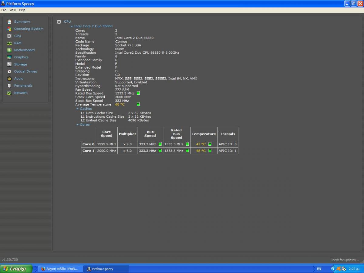Click Core 1 Rated Bus Speed green indicator
This screenshot has width=364, height=273.
(x=187, y=151)
